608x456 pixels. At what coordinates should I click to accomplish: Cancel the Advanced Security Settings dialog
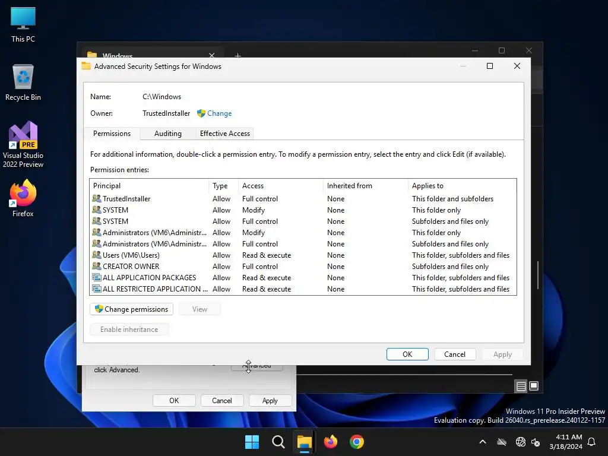(x=455, y=354)
